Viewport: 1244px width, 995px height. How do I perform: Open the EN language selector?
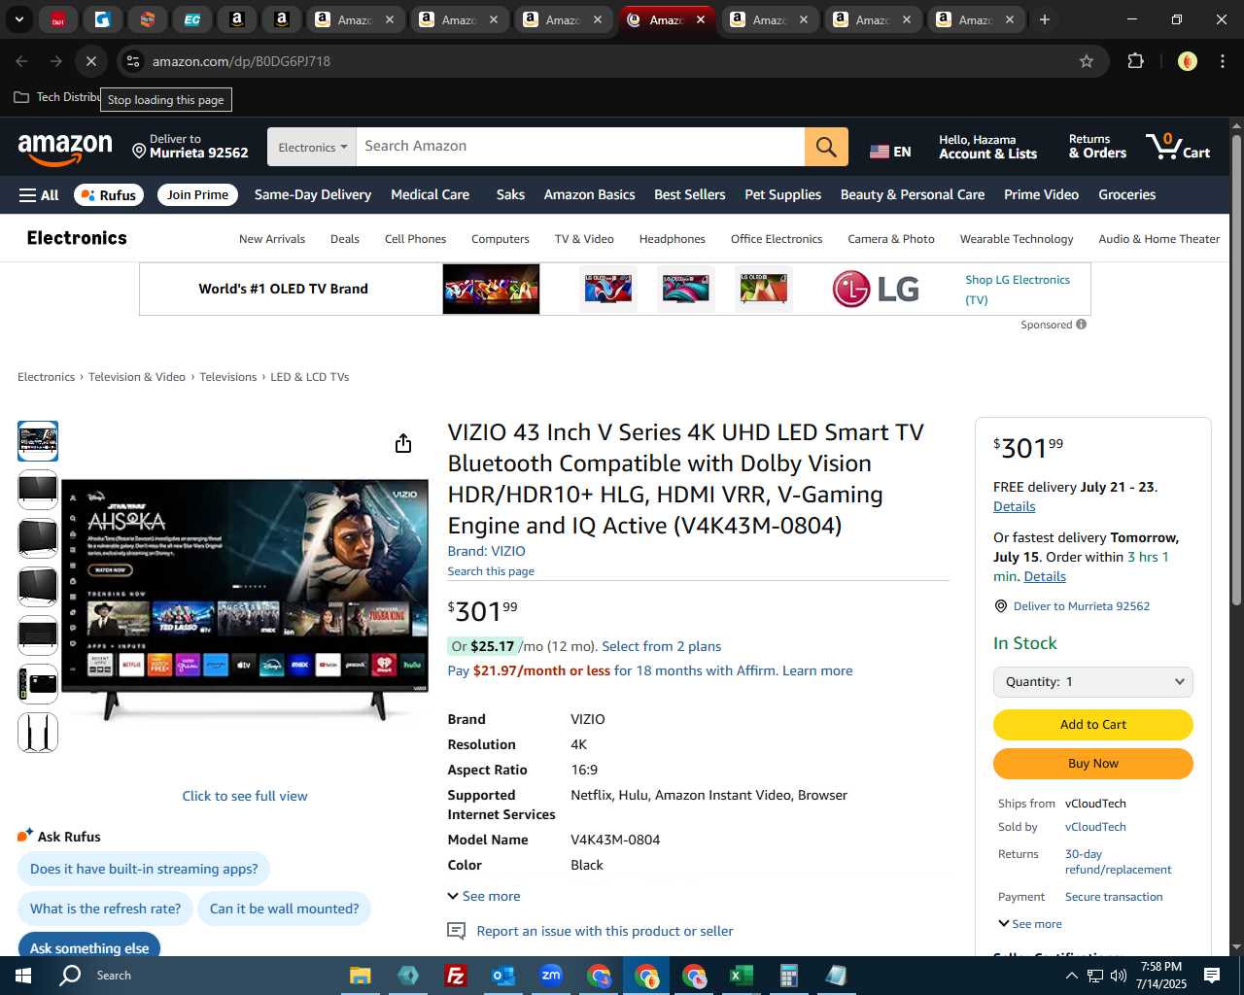point(890,152)
